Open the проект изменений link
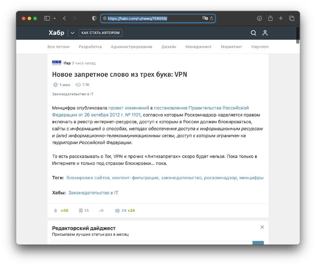 129,108
